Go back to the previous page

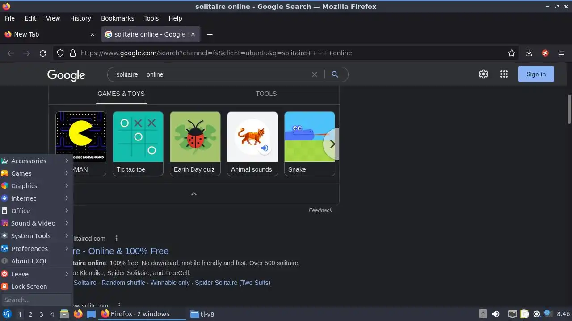[11, 53]
